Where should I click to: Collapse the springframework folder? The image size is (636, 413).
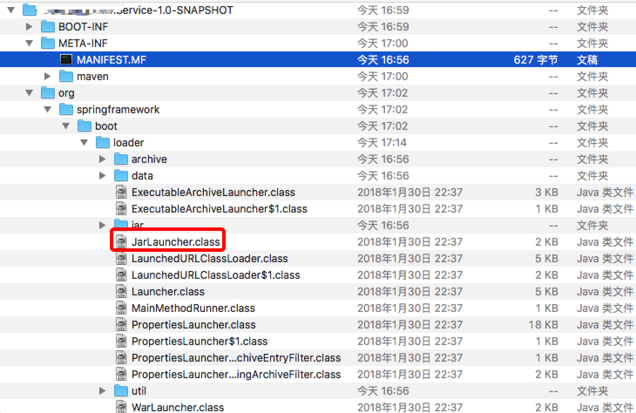(x=47, y=109)
